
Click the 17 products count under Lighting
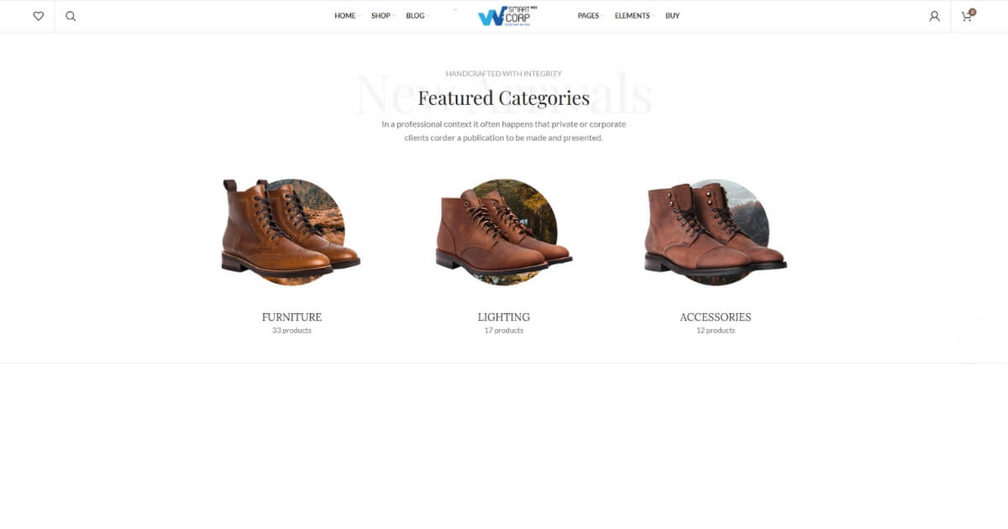coord(504,331)
